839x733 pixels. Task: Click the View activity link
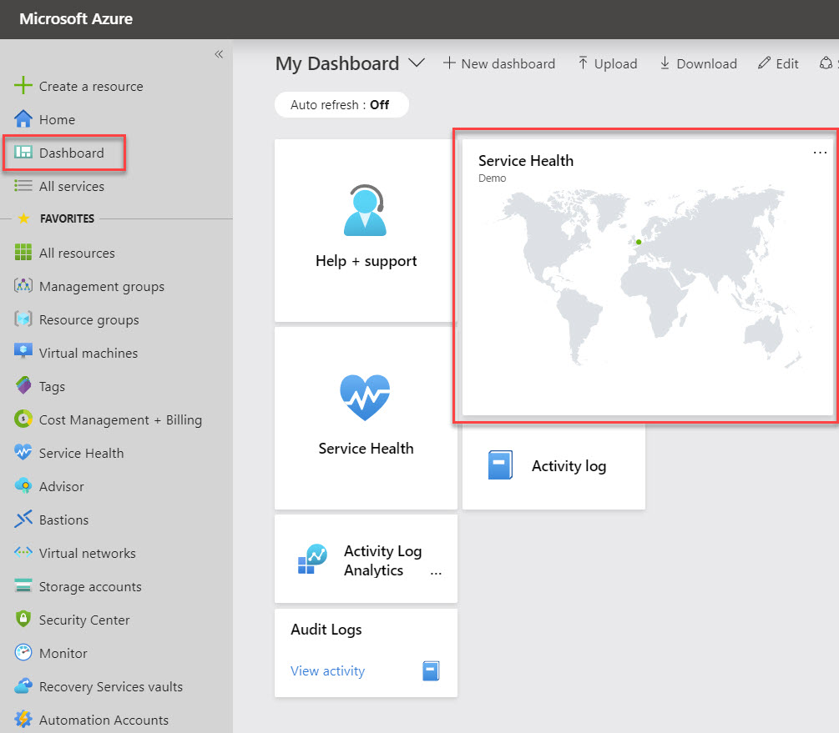tap(326, 670)
